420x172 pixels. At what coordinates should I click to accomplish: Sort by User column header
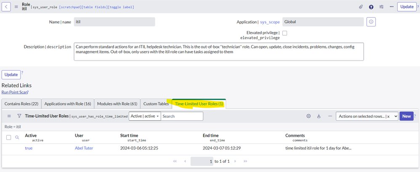point(79,135)
